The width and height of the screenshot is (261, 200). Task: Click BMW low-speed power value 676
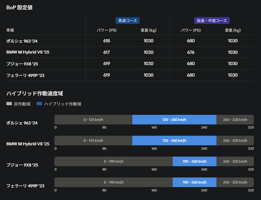click(x=191, y=52)
